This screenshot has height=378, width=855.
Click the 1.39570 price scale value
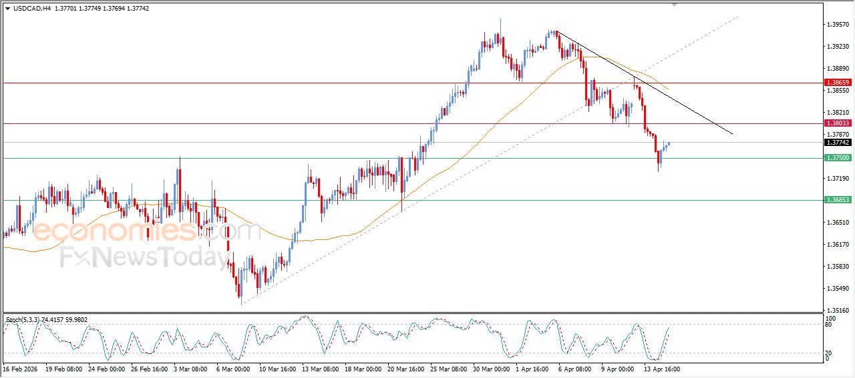pos(837,25)
